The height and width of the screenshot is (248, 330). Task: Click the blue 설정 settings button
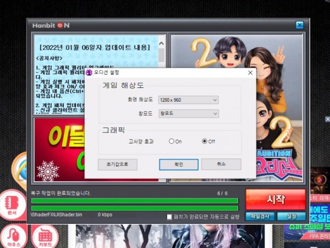tap(291, 217)
